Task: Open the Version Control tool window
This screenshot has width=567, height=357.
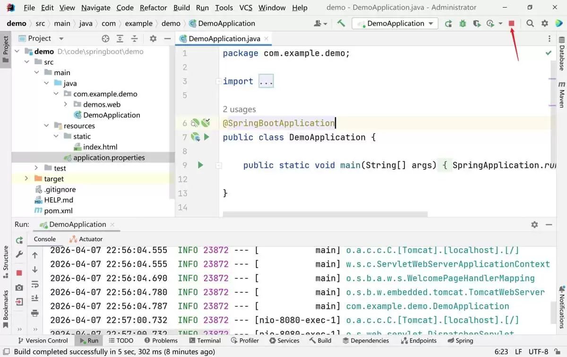Action: tap(43, 340)
